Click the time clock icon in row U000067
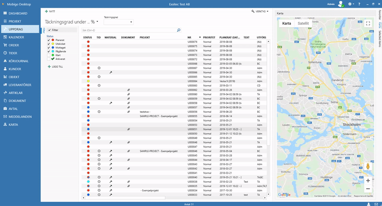Viewport: 382px width, 206px height. (99, 68)
